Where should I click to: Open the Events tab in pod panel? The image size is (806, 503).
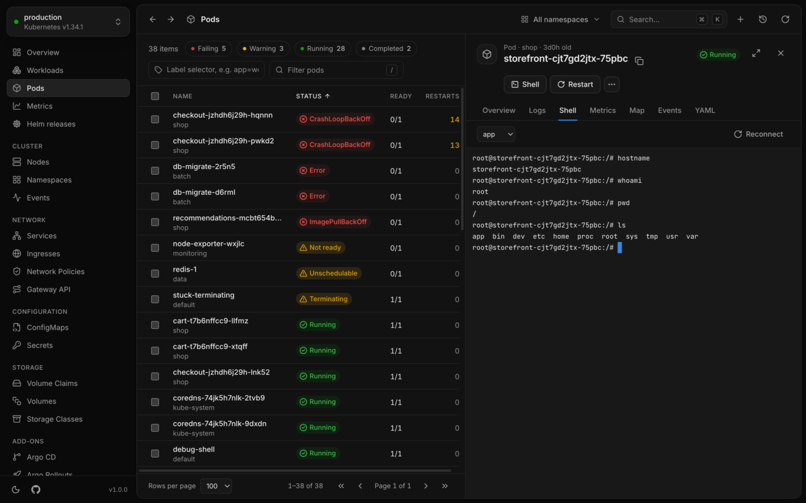pyautogui.click(x=669, y=110)
